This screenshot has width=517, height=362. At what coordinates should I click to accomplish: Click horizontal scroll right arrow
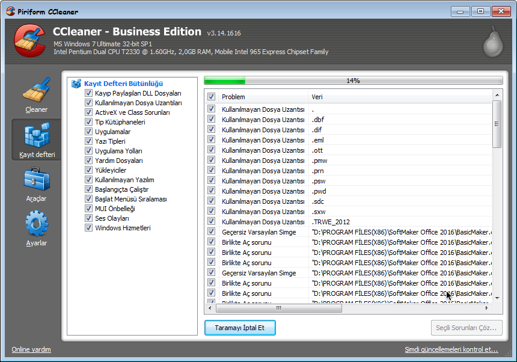[487, 308]
